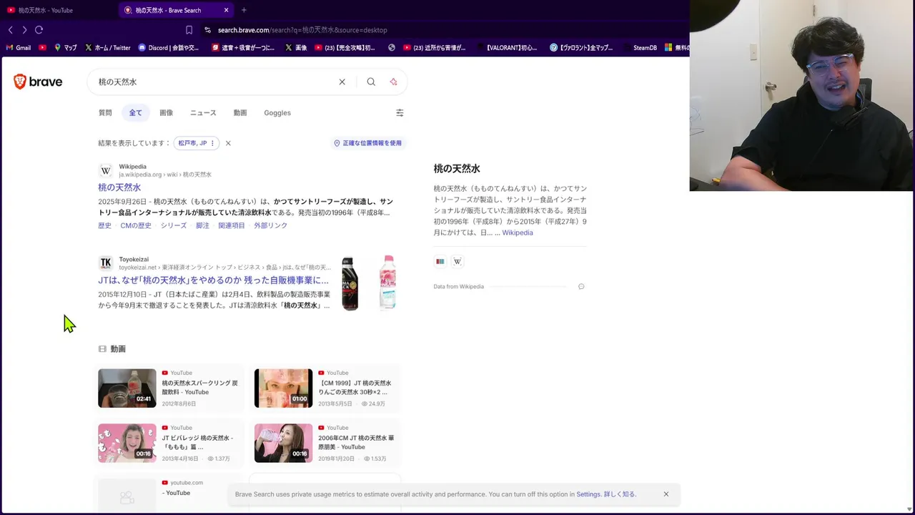Select the 全て results tab
This screenshot has height=515, width=915.
point(135,112)
